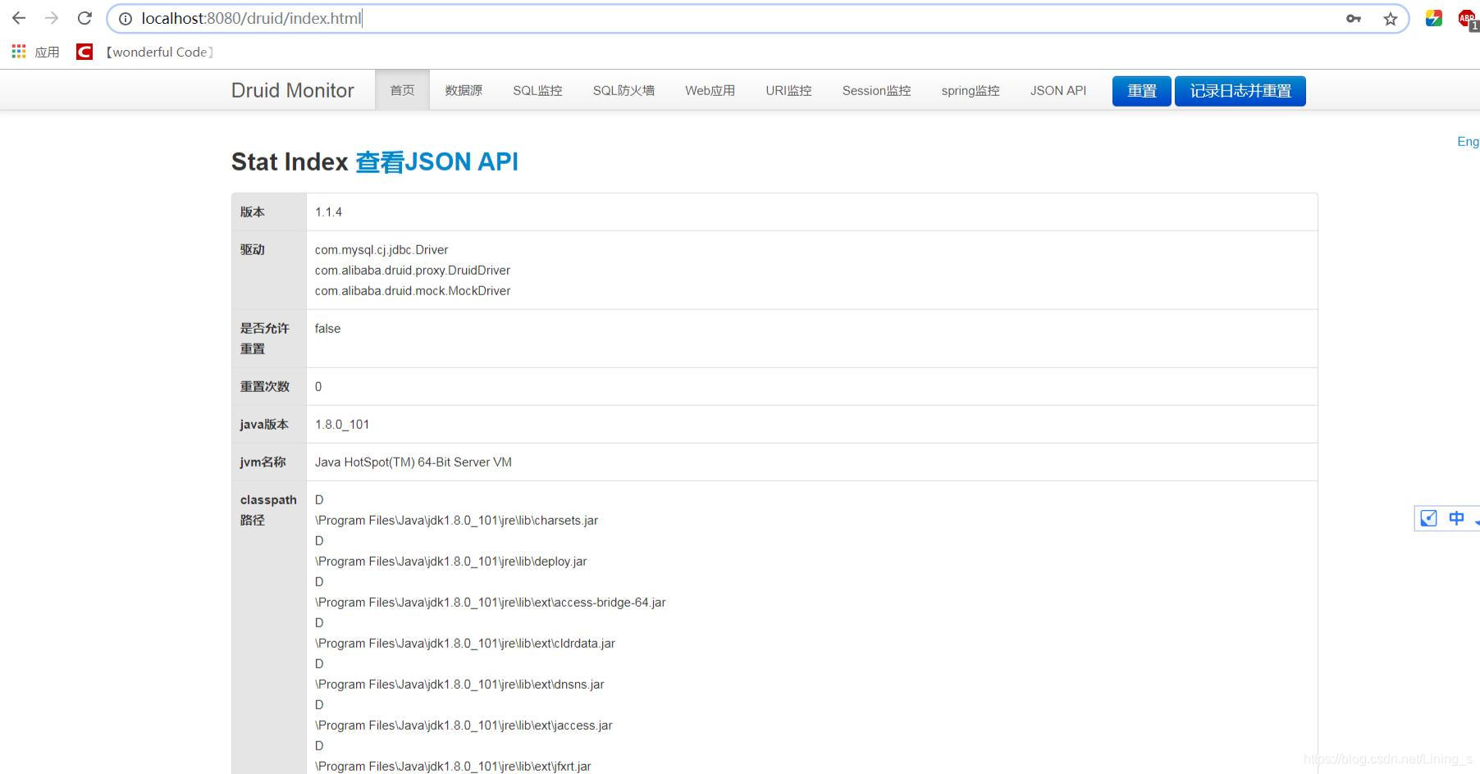Viewport: 1480px width, 774px height.
Task: Select java version 1.8.0_101 value
Action: click(x=342, y=424)
